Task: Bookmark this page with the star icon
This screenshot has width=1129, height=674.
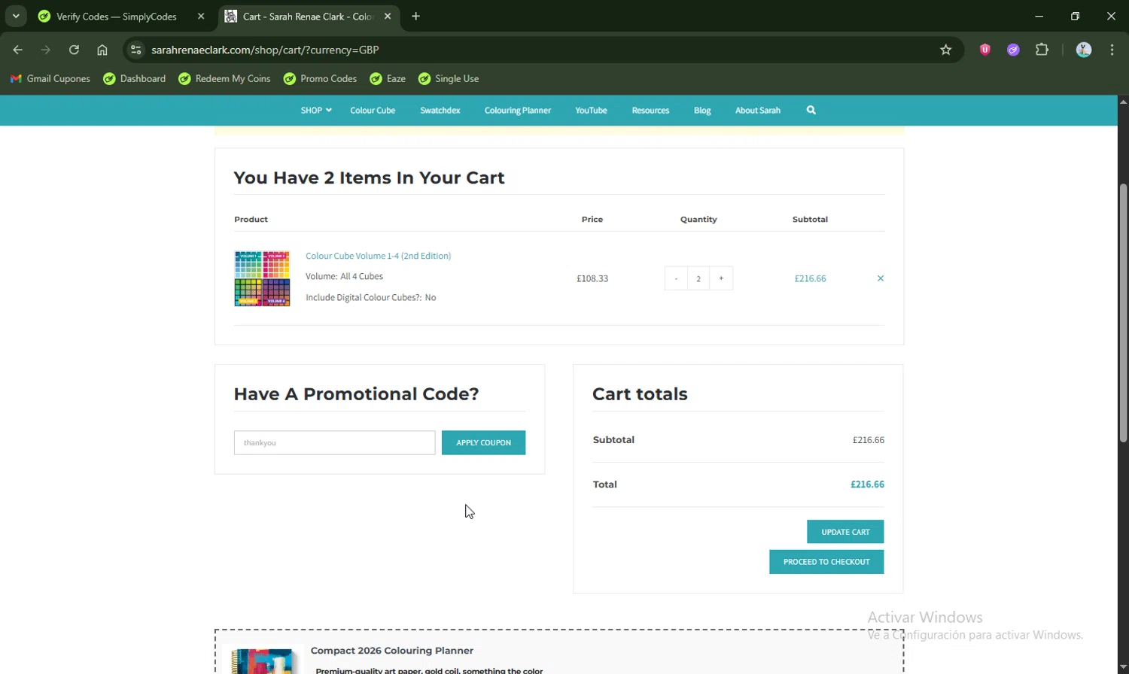Action: point(946,50)
